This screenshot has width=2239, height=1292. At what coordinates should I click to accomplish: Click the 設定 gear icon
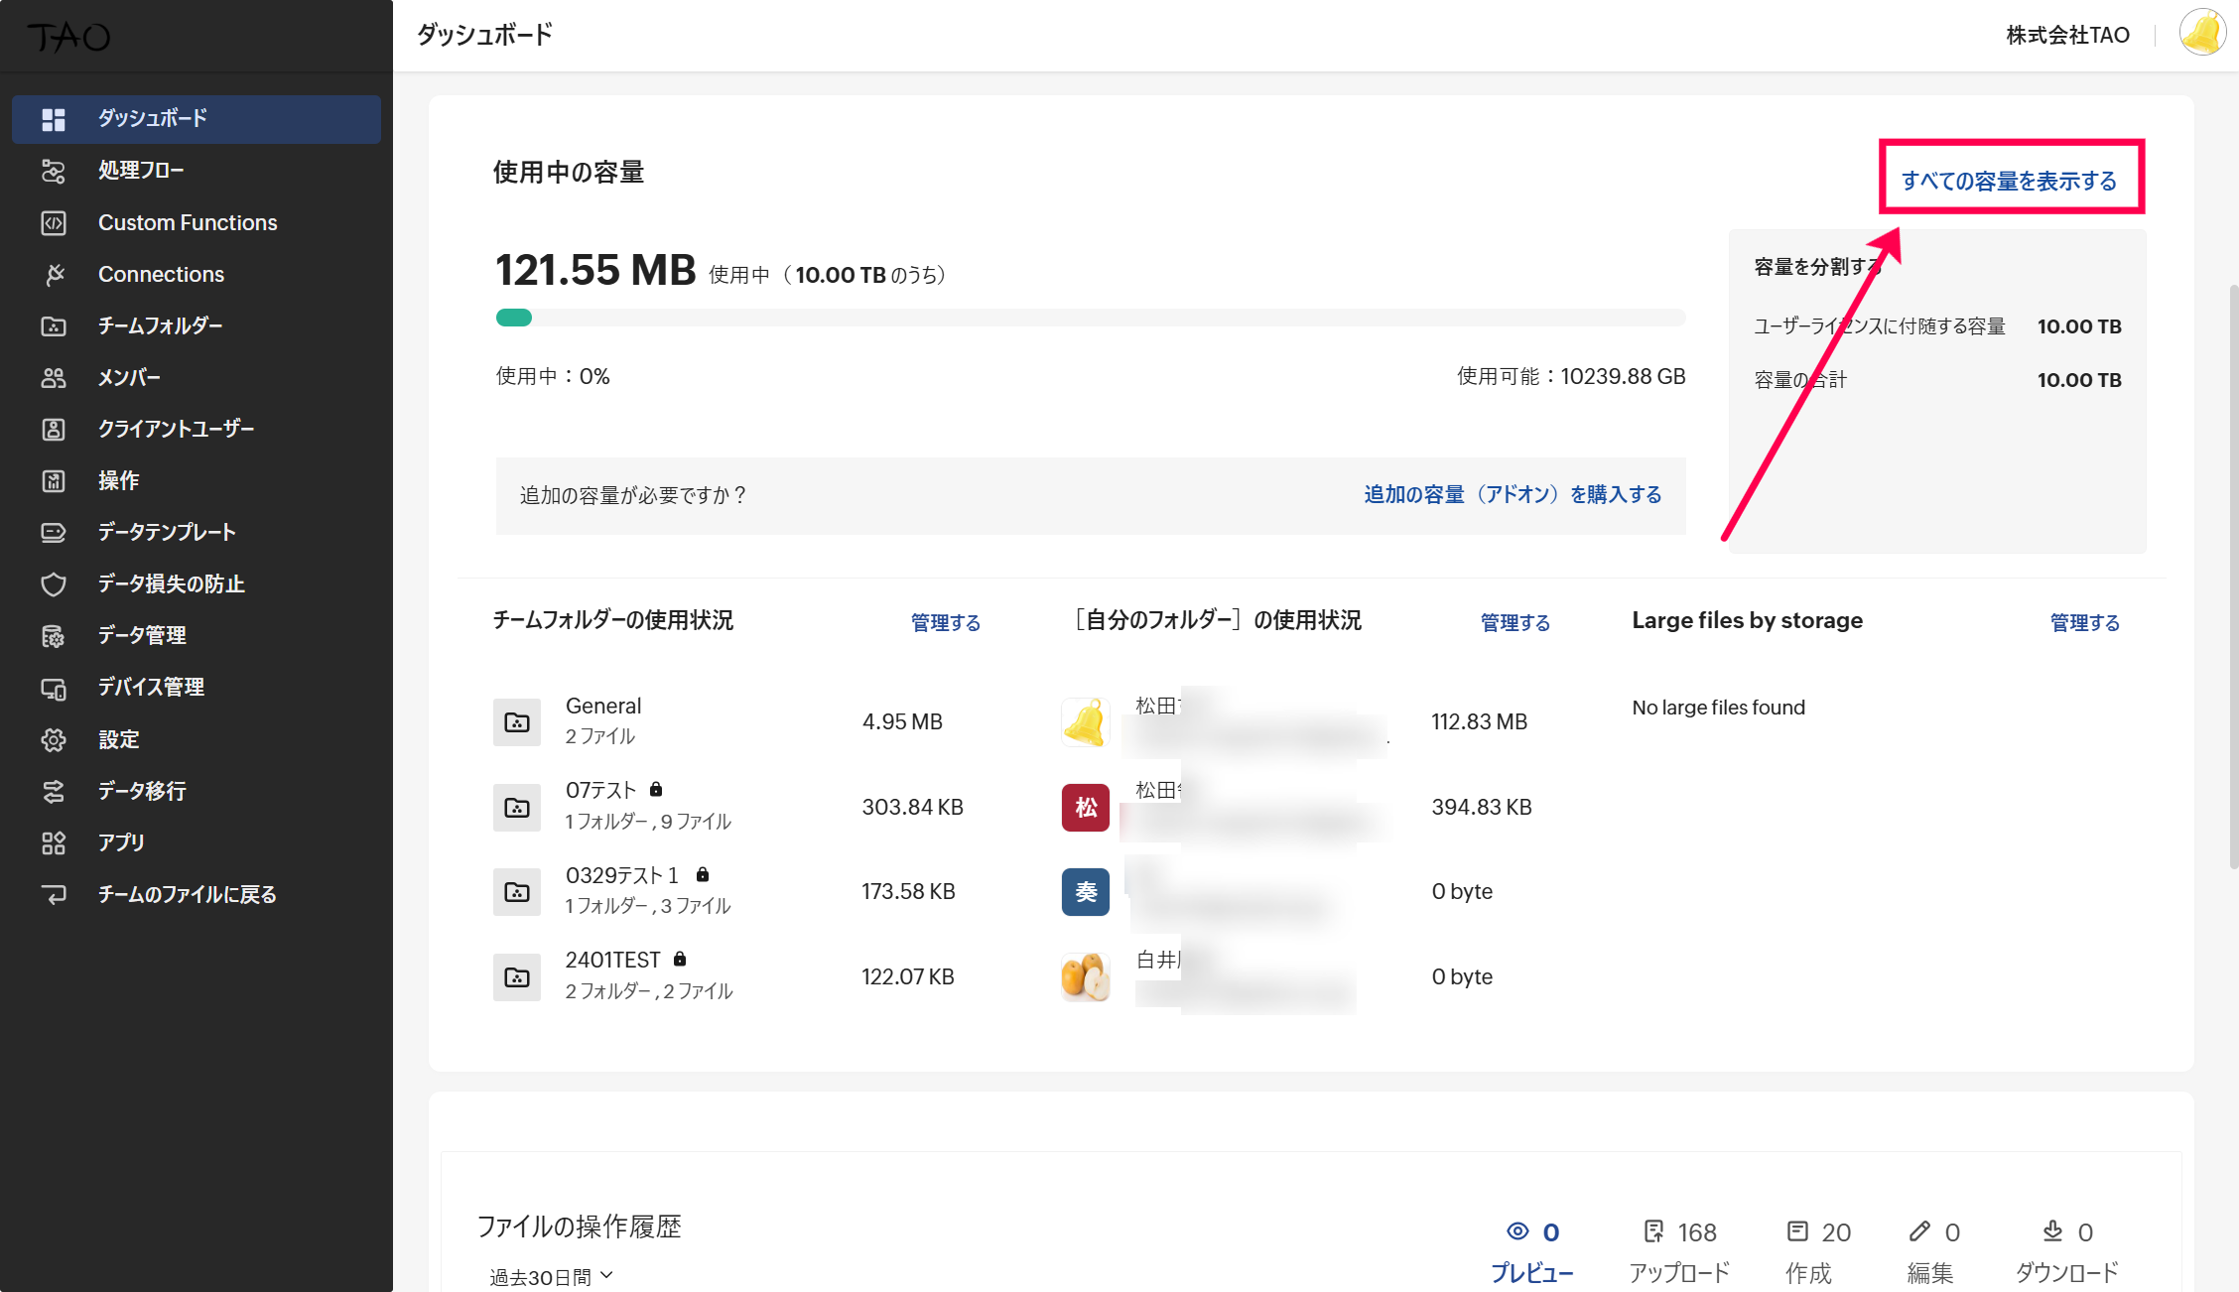[54, 739]
